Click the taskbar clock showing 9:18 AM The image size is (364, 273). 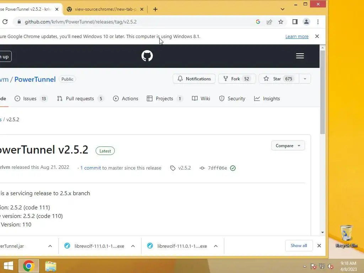(x=348, y=266)
